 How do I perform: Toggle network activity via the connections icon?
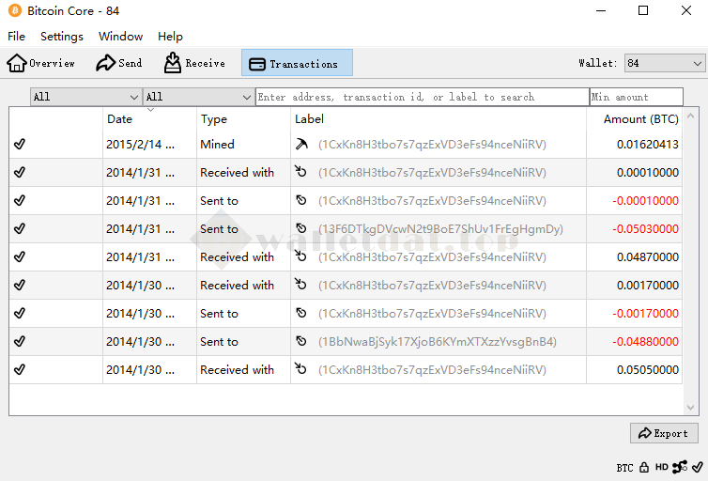coord(679,467)
